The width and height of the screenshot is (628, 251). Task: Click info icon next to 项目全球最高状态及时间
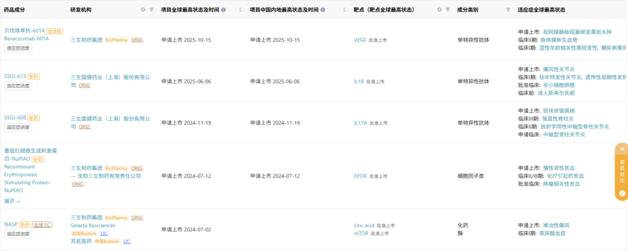tap(223, 10)
